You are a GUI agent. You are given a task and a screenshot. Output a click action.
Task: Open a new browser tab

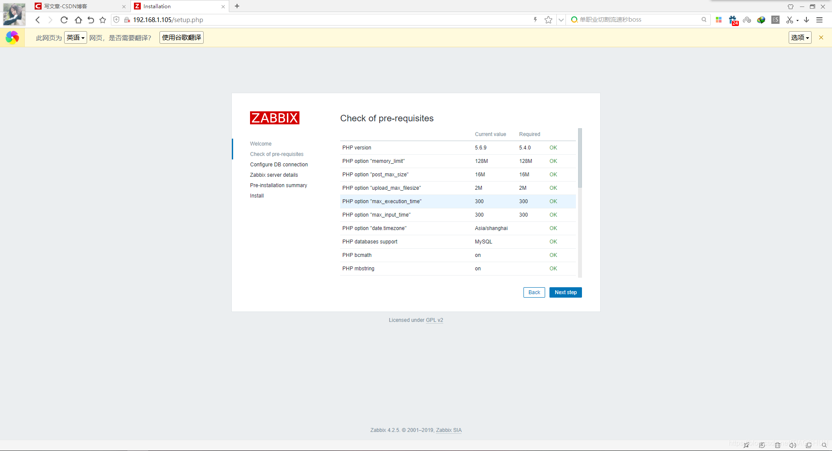(237, 6)
